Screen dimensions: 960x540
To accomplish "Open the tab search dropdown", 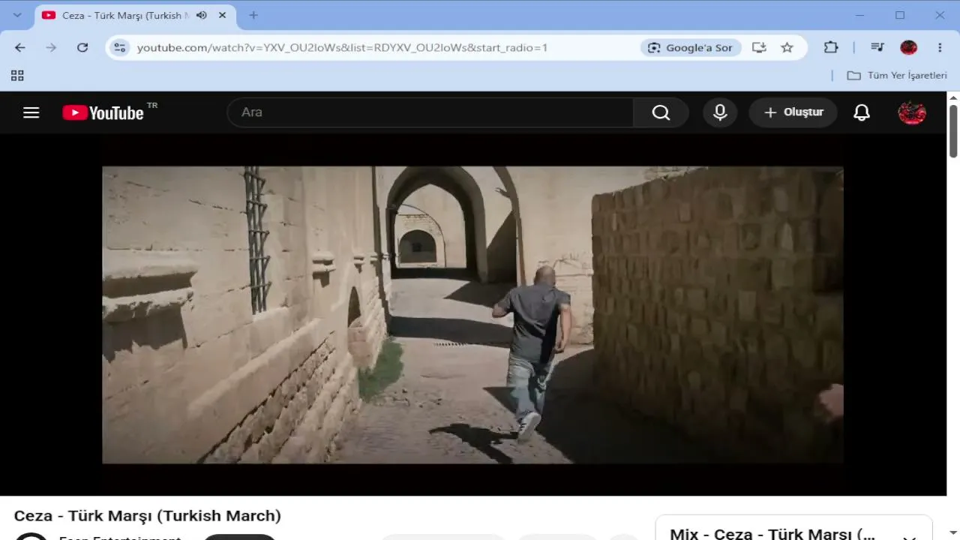I will 17,15.
